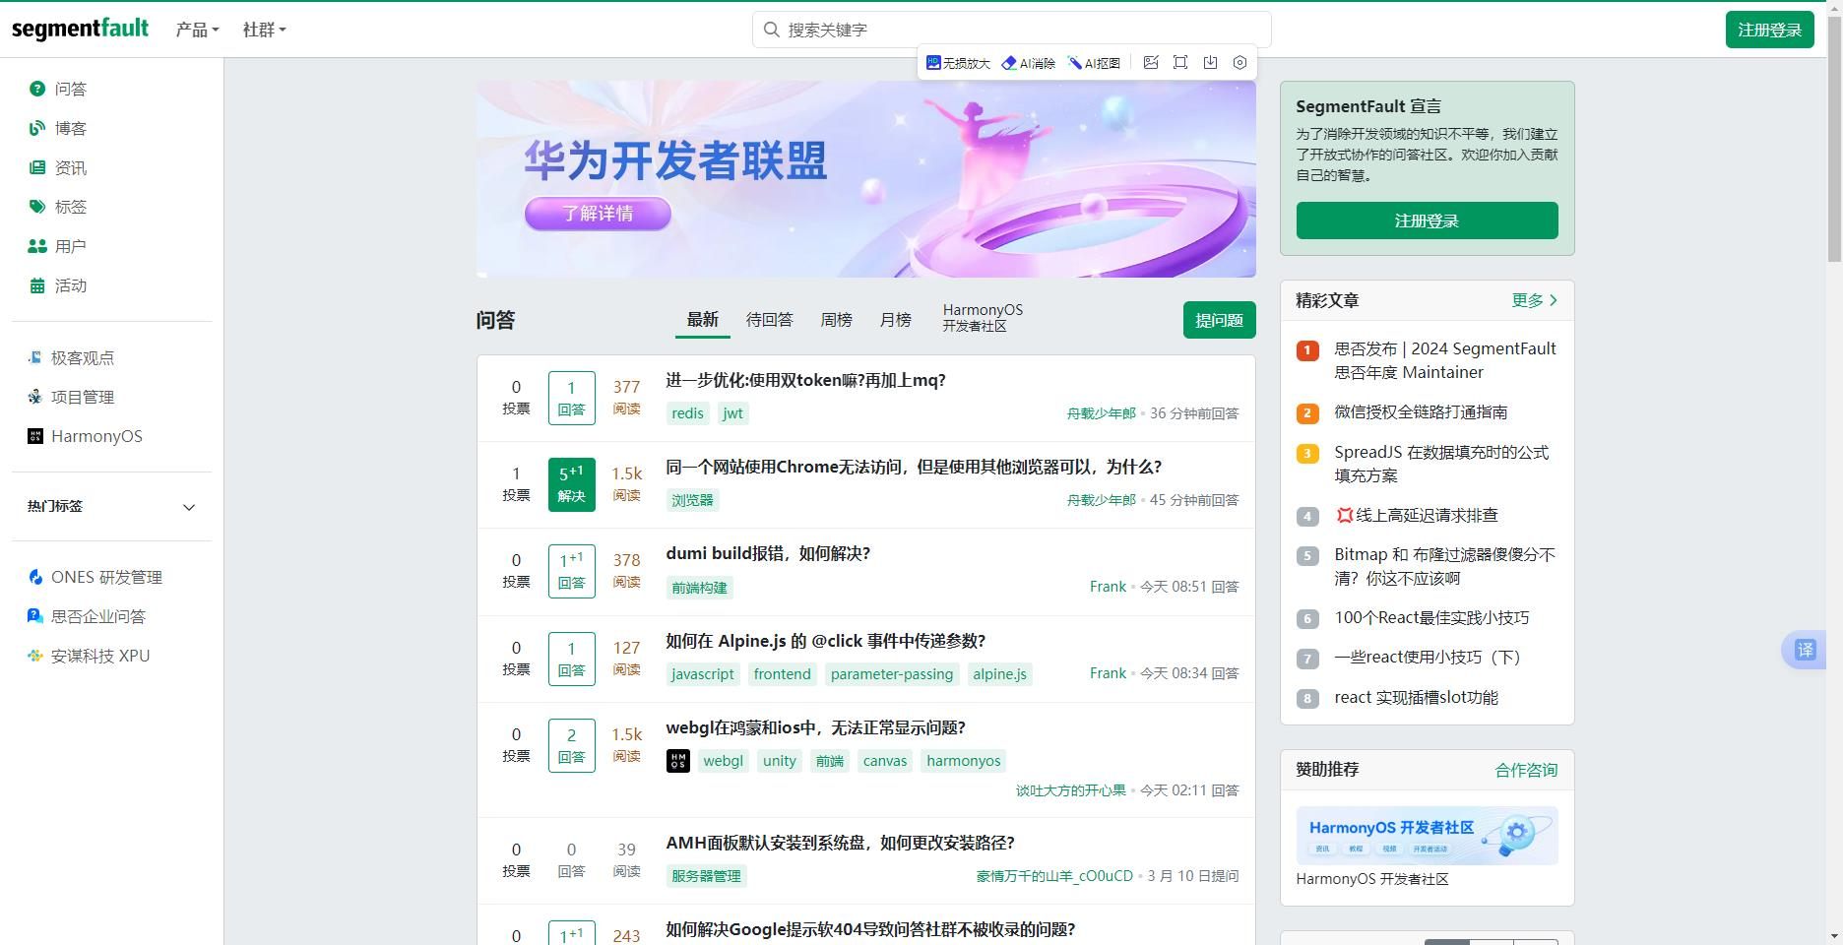Viewport: 1843px width, 945px height.
Task: Click the 服务器管理 tag
Action: pos(706,876)
